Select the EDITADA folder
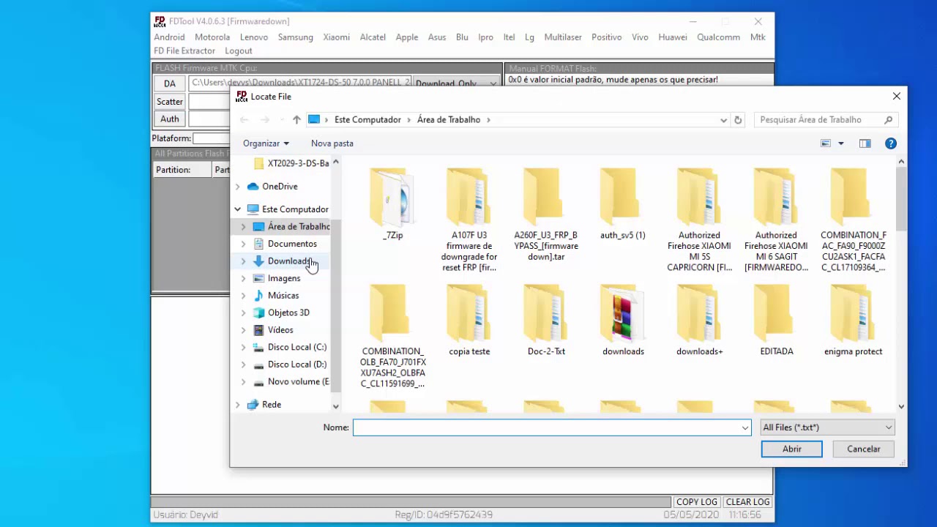This screenshot has width=937, height=527. [x=776, y=320]
